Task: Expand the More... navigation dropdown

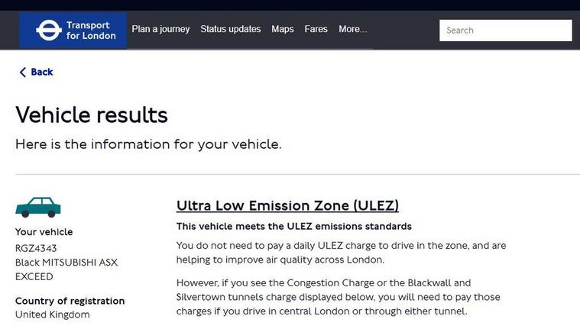Action: [352, 29]
